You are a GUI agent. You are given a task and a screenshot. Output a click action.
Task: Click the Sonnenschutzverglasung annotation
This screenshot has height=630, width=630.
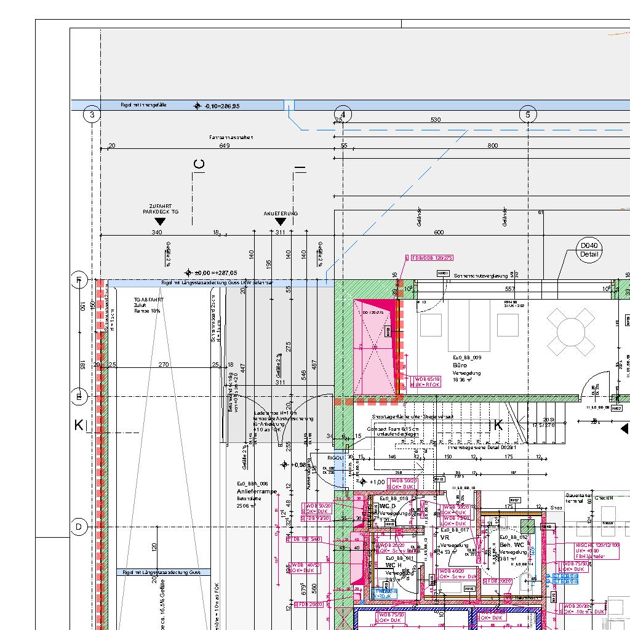tap(480, 276)
